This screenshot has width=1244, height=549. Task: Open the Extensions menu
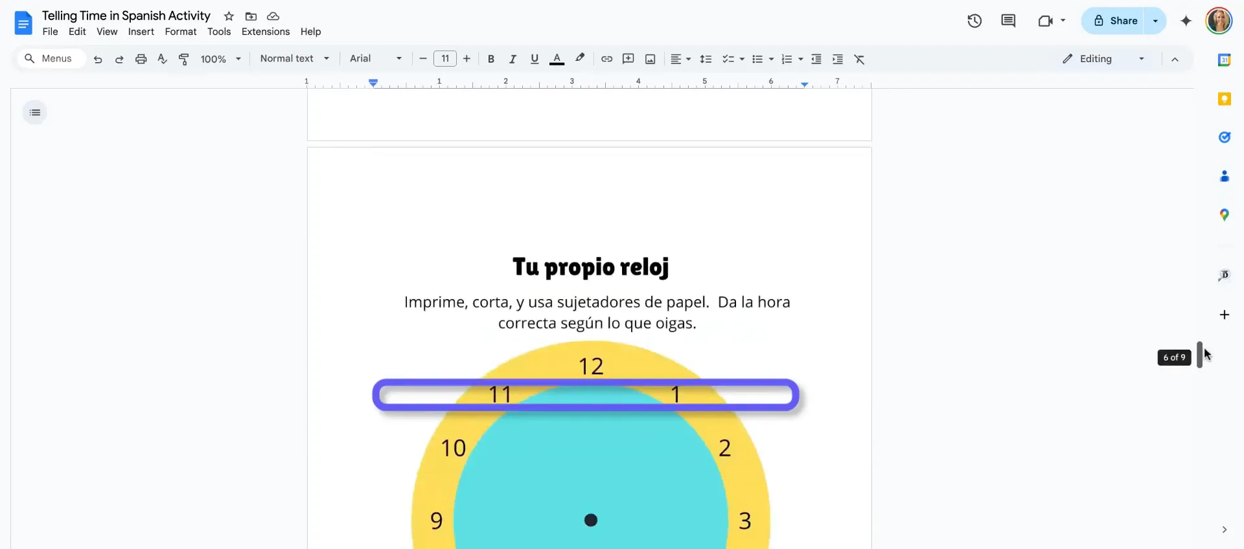pyautogui.click(x=265, y=32)
